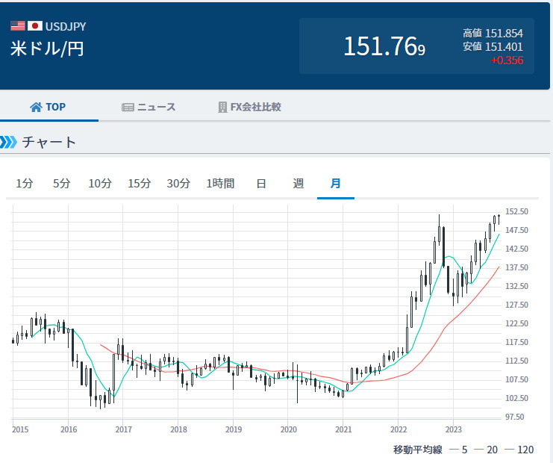Click the home icon beside TOP
The image size is (553, 463).
(x=36, y=107)
